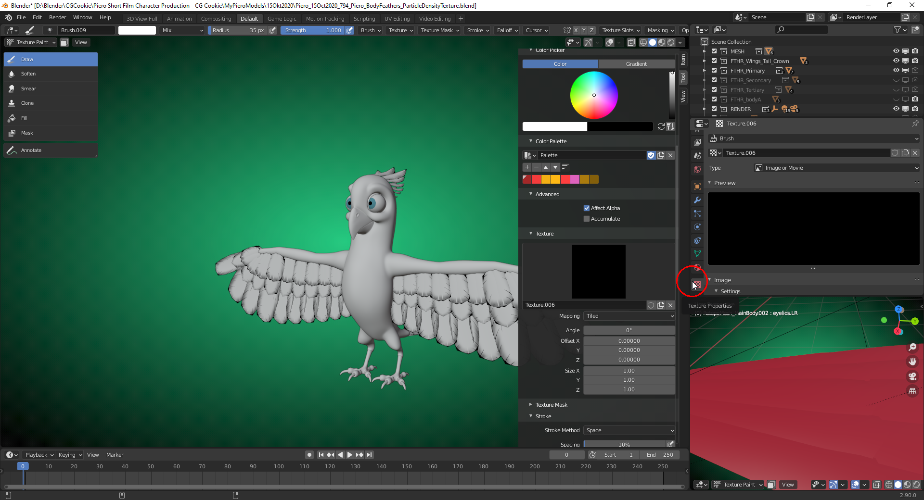Viewport: 924px width, 500px height.
Task: Open the World Properties tab
Action: [697, 169]
